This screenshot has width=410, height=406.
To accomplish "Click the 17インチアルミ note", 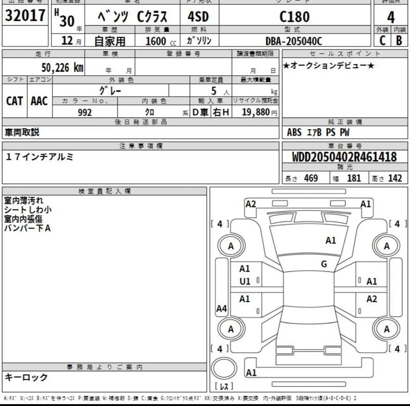I will point(40,157).
